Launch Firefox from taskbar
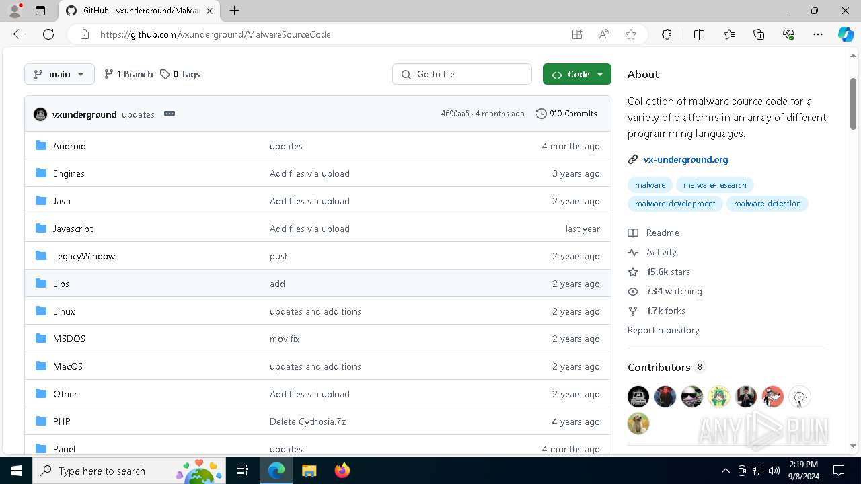Image resolution: width=861 pixels, height=484 pixels. [x=342, y=471]
